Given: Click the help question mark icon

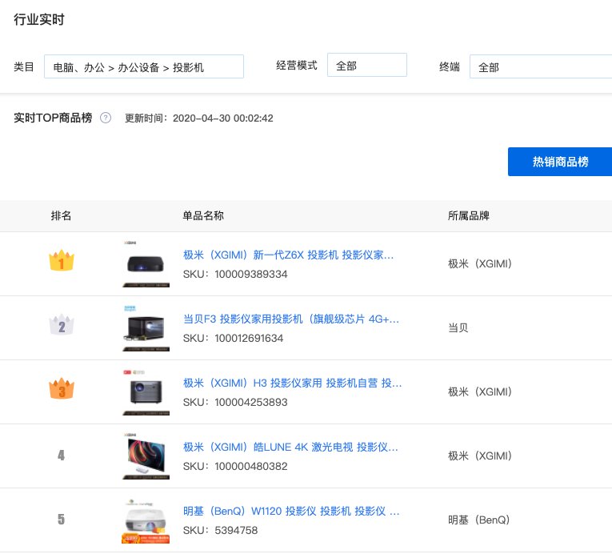Looking at the screenshot, I should pos(106,118).
